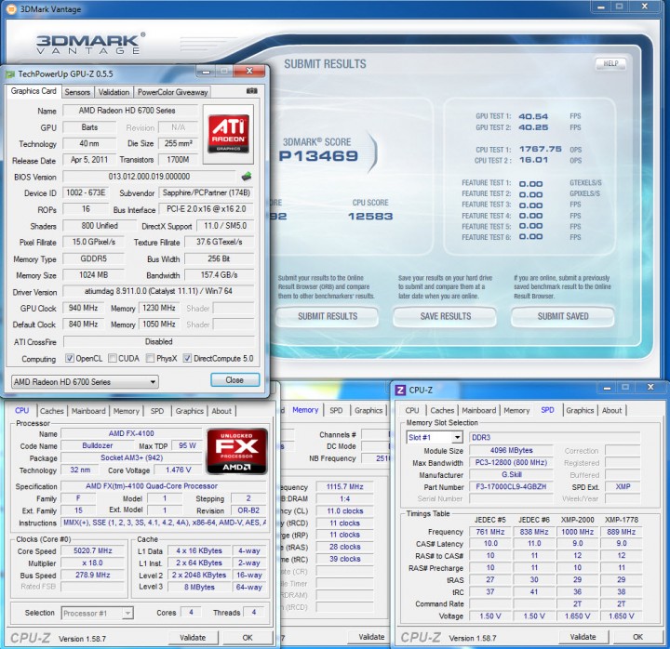Click the 3DMark Vantage logo
This screenshot has width=670, height=649.
90,44
